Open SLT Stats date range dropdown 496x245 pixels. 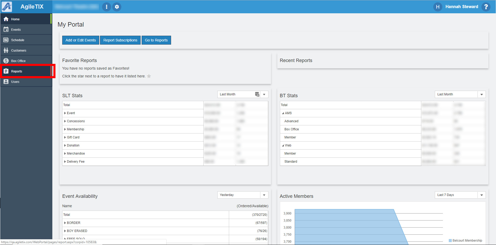(x=264, y=94)
